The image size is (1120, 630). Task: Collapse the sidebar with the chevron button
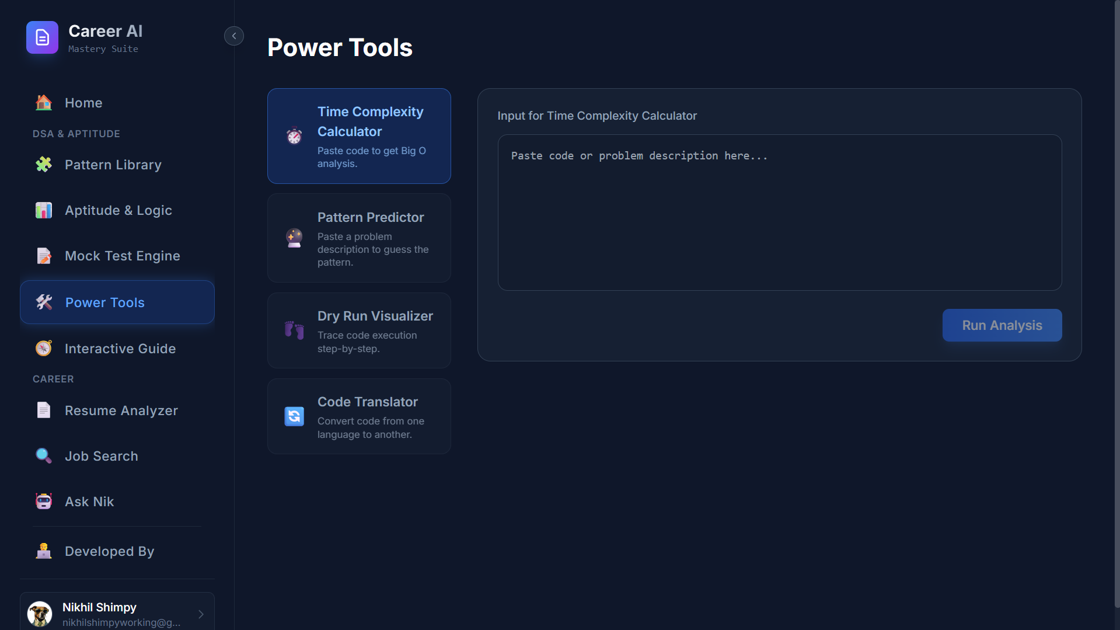[x=234, y=36]
